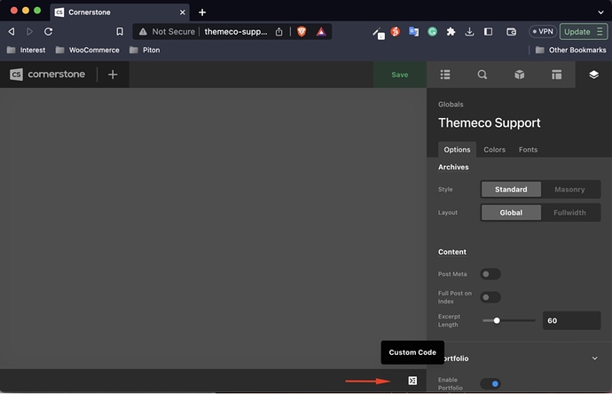Close the Cornerstone browser tab
612x394 pixels.
pos(183,12)
